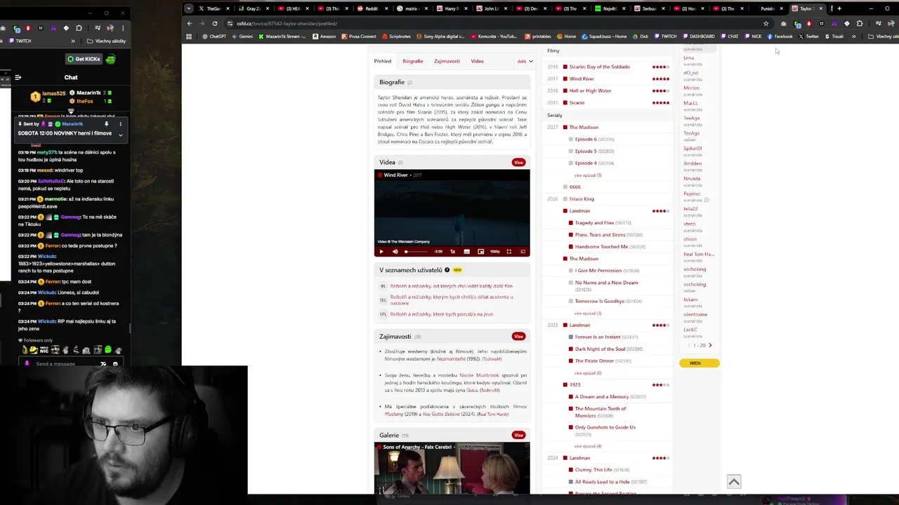Viewport: 899px width, 505px height.
Task: Expand 'více epizod (3)' under The Madison 2027
Action: point(588,175)
